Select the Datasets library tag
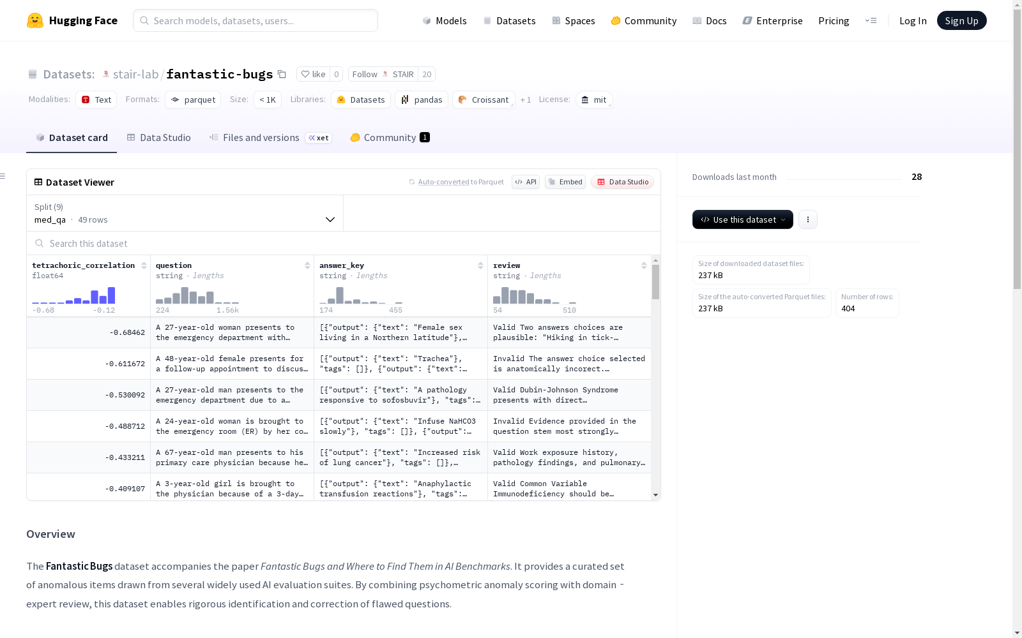Screen dimensions: 1022x638 [x=361, y=100]
